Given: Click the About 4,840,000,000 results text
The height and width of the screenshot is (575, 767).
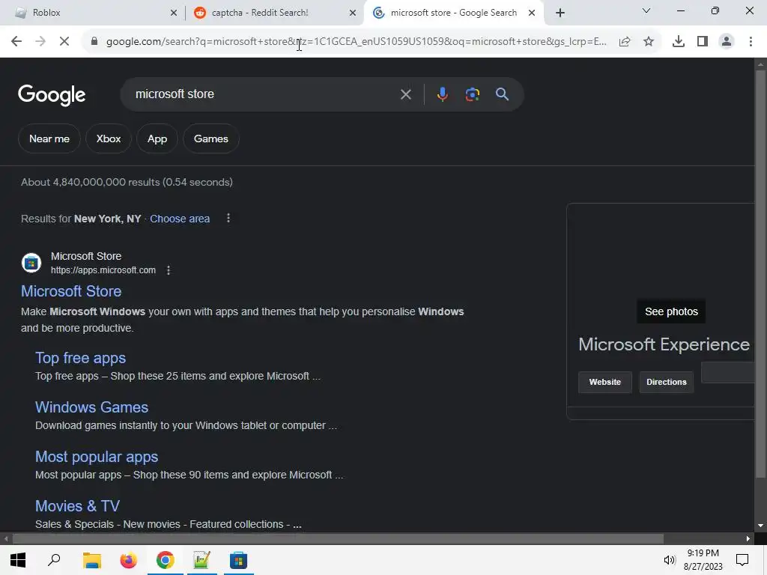Looking at the screenshot, I should [x=127, y=183].
